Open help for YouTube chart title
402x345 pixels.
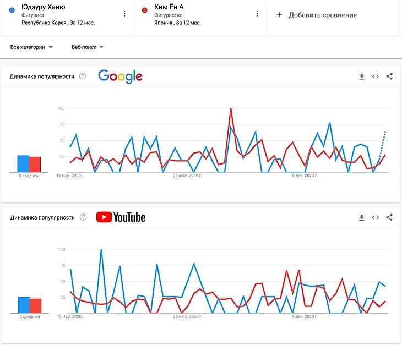click(83, 217)
